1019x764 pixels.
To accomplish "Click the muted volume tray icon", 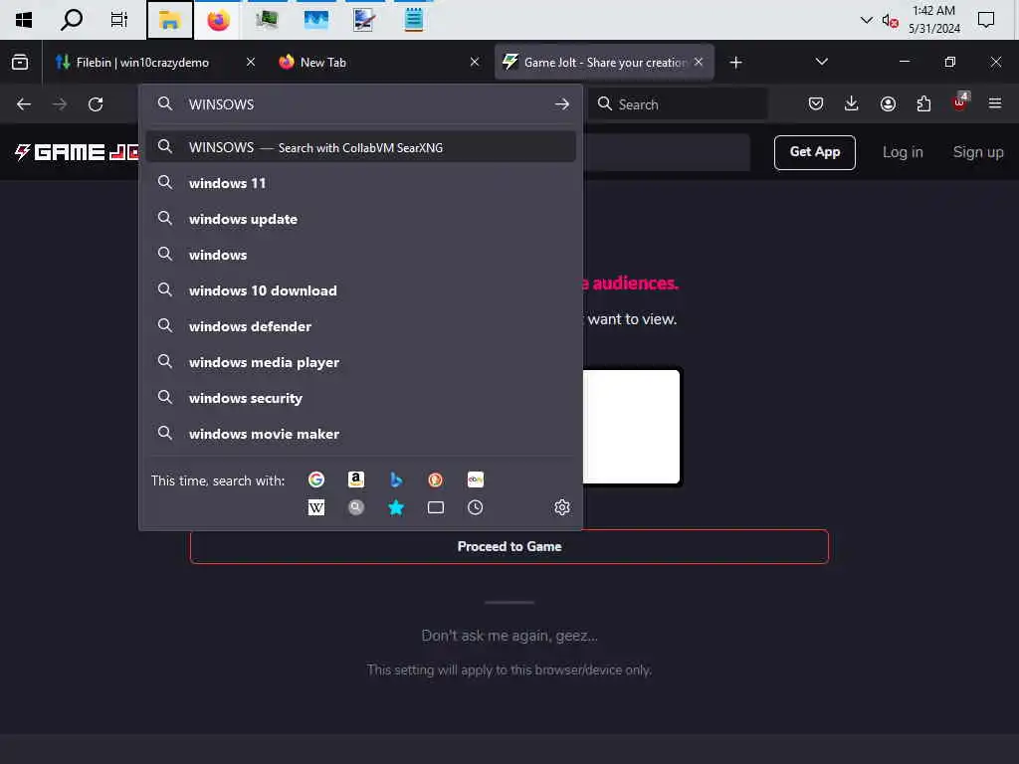I will (891, 20).
